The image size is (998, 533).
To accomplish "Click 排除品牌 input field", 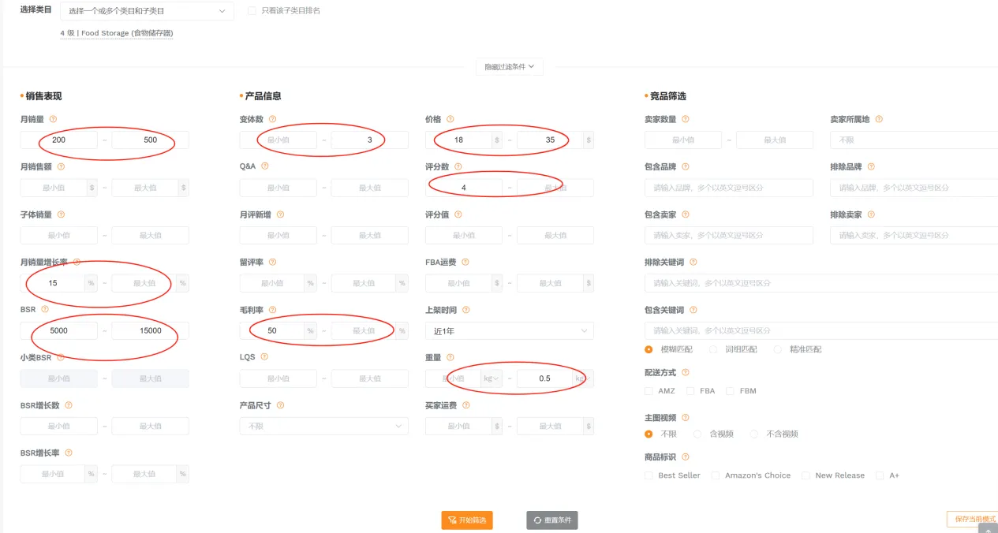I will coord(914,188).
